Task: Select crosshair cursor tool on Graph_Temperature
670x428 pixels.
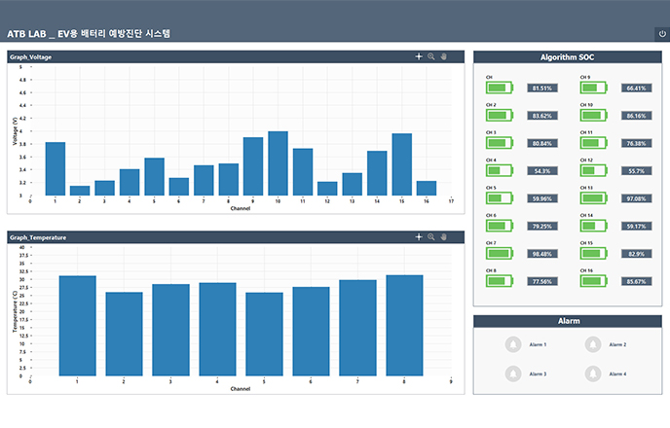Action: (420, 236)
